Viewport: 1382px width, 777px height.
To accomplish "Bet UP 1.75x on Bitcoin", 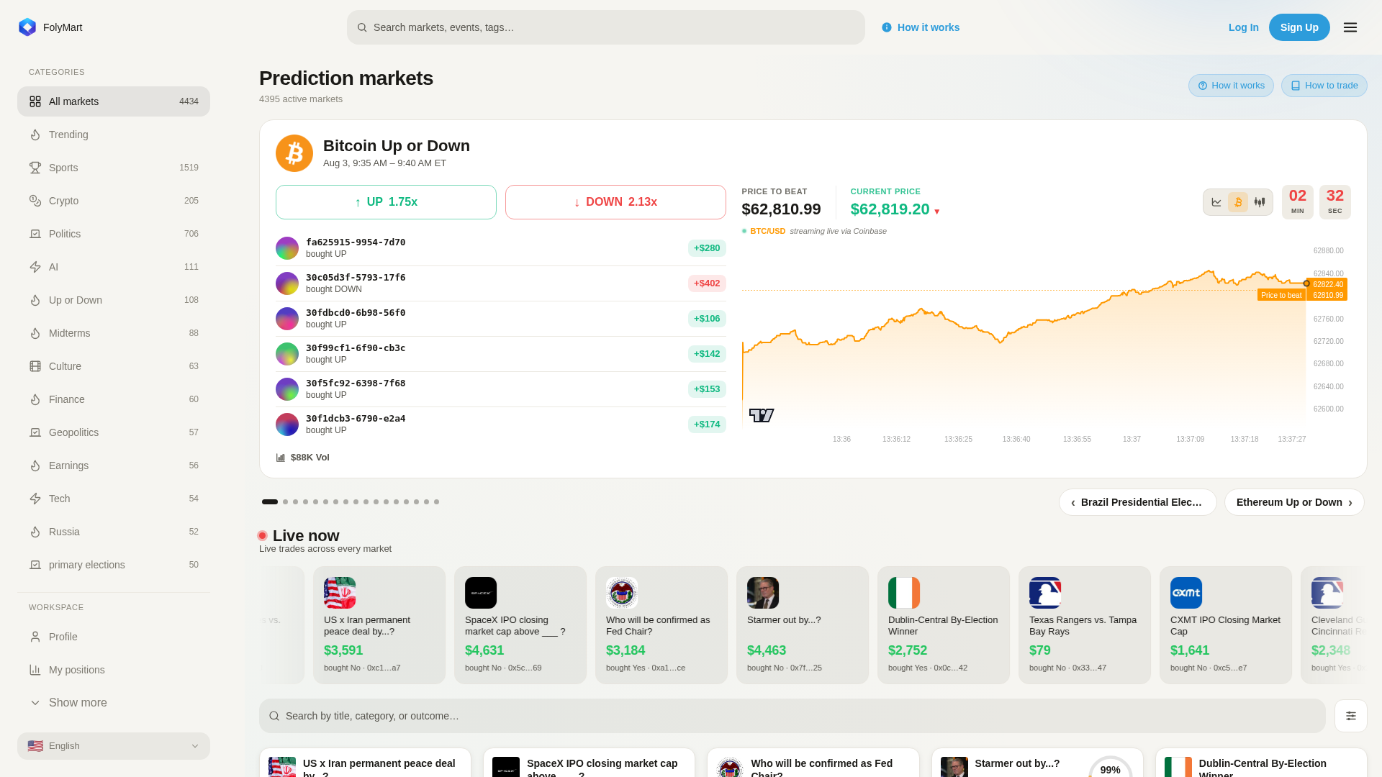I will 386,202.
